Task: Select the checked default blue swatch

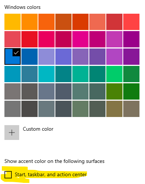Action: pyautogui.click(x=13, y=57)
